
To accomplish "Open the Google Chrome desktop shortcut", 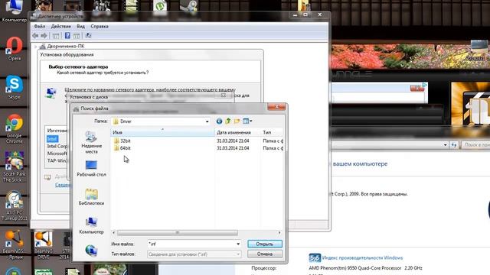I will coord(15,128).
